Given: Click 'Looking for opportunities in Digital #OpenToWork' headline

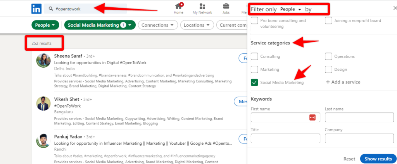Looking at the screenshot, I should 100,62.
